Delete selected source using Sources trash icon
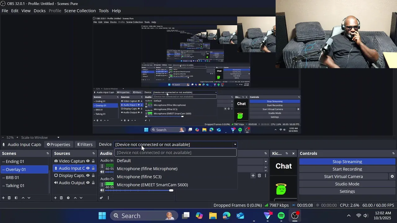397x223 pixels. coord(61,198)
